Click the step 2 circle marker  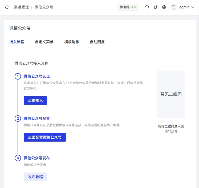tap(18, 119)
